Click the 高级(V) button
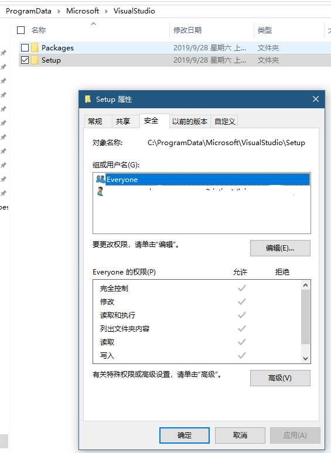This screenshot has height=453, width=331. (280, 378)
